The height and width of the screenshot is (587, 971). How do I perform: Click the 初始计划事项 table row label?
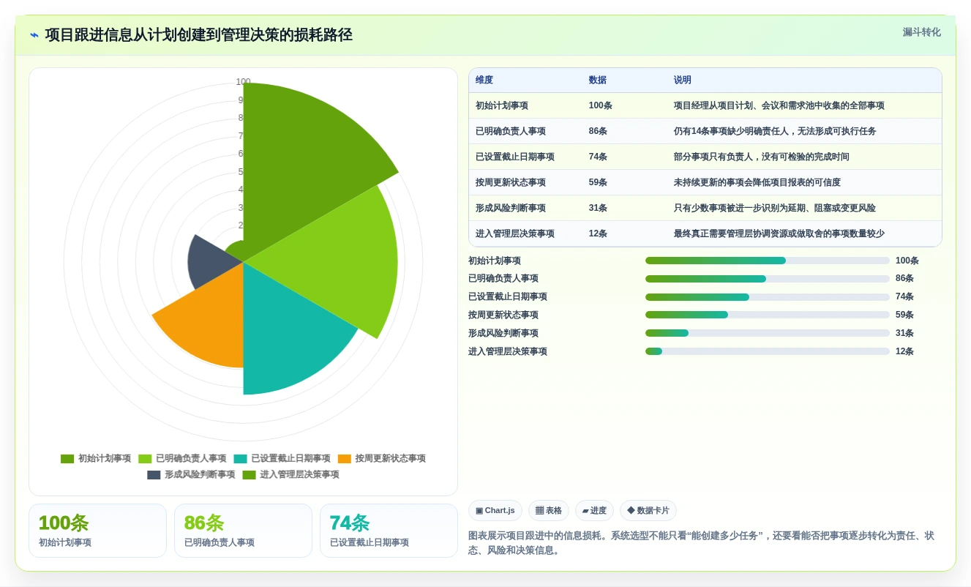tap(502, 106)
